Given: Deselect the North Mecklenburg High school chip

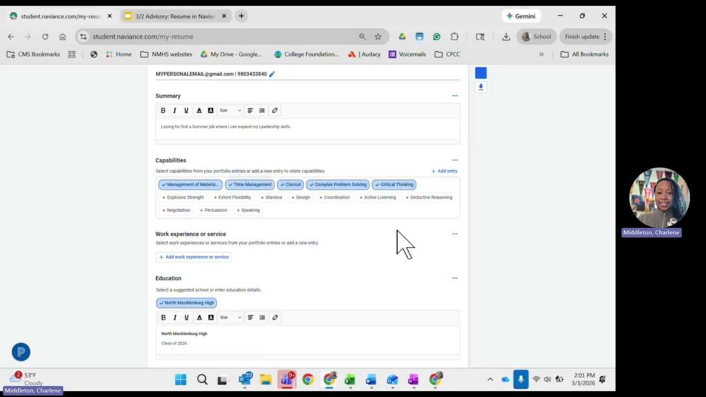Looking at the screenshot, I should [x=186, y=303].
